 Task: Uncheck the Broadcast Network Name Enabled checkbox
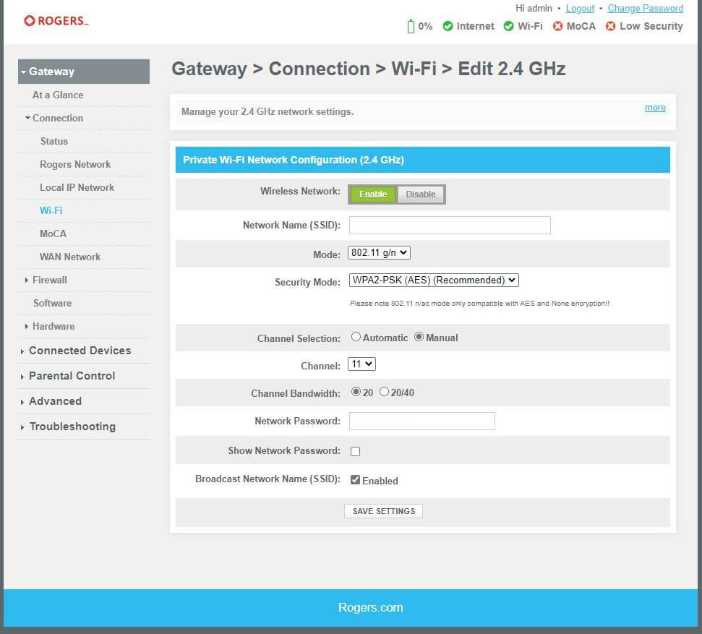[354, 479]
